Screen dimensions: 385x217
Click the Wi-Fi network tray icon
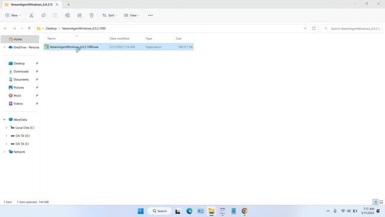coord(343,211)
